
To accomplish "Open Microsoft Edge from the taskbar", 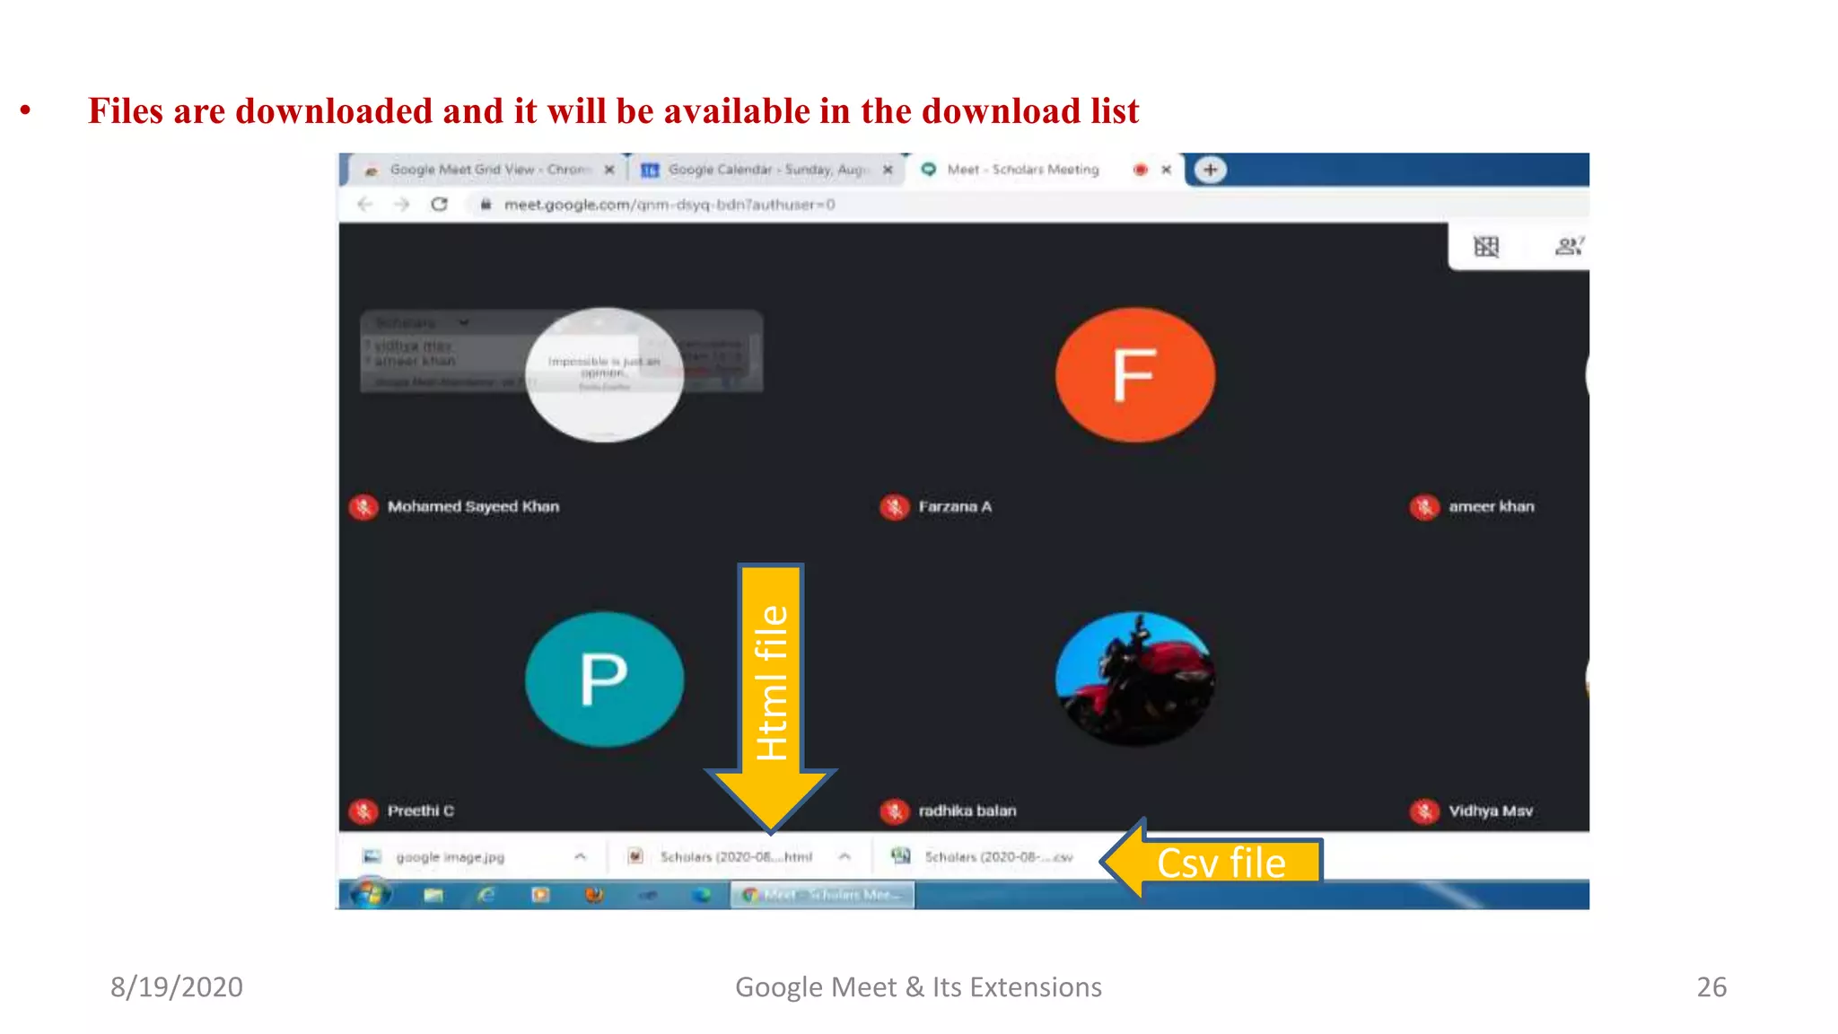I will coord(702,895).
